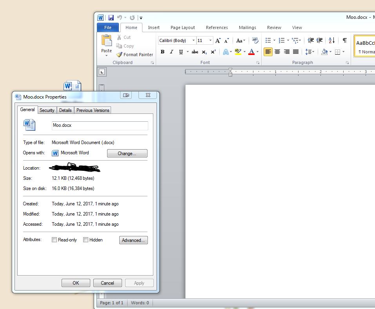The height and width of the screenshot is (309, 375).
Task: Toggle Align Text Left button
Action: (x=268, y=52)
